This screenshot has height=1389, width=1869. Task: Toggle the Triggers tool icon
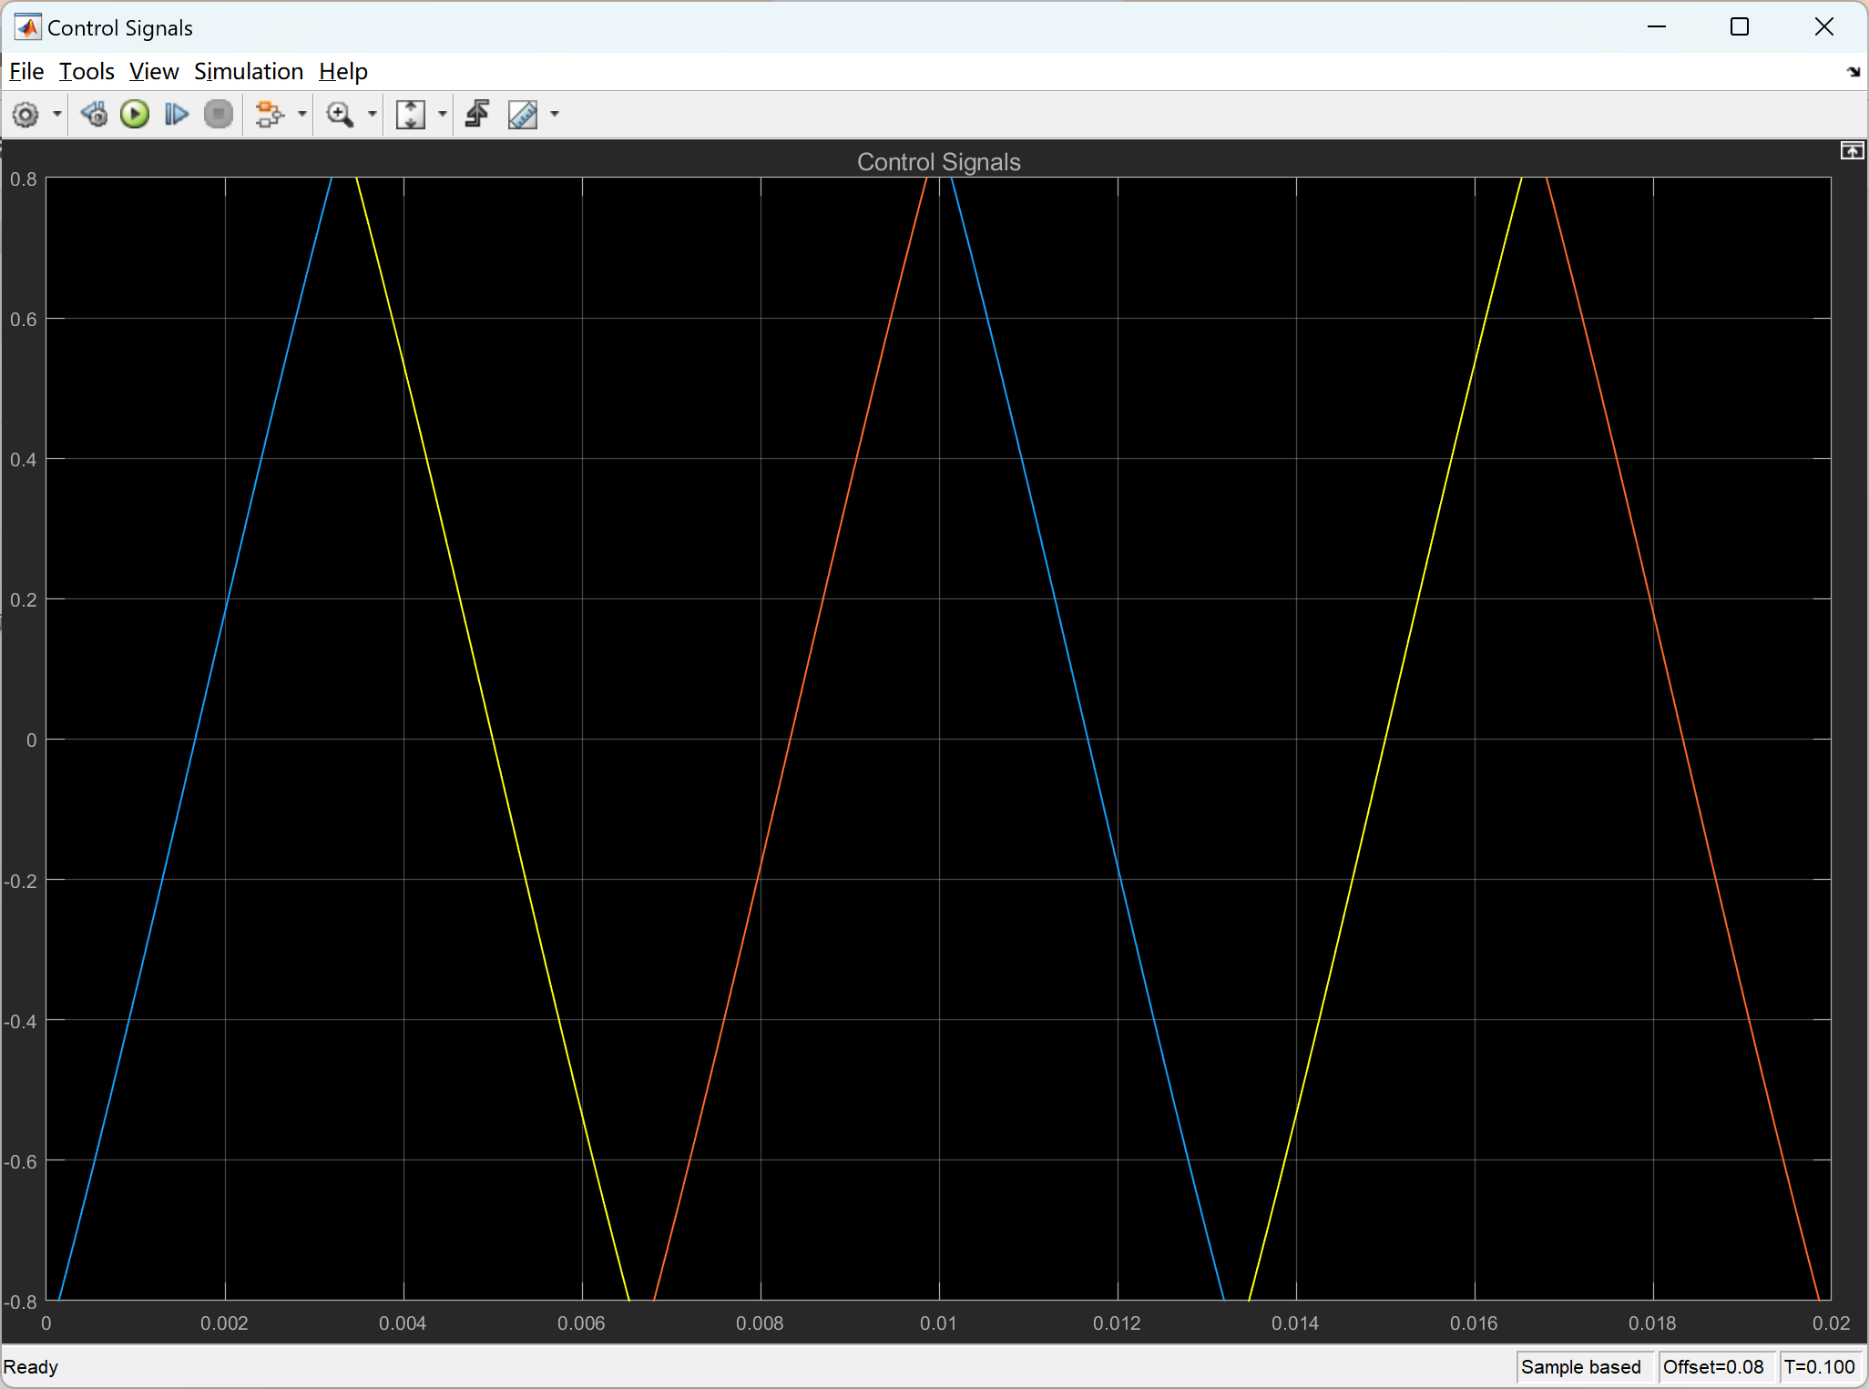coord(477,115)
